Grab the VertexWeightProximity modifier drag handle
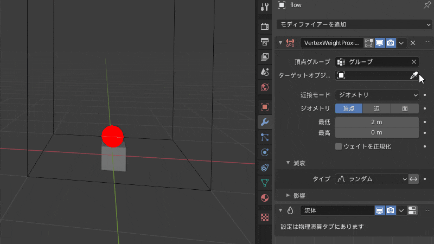 [427, 43]
